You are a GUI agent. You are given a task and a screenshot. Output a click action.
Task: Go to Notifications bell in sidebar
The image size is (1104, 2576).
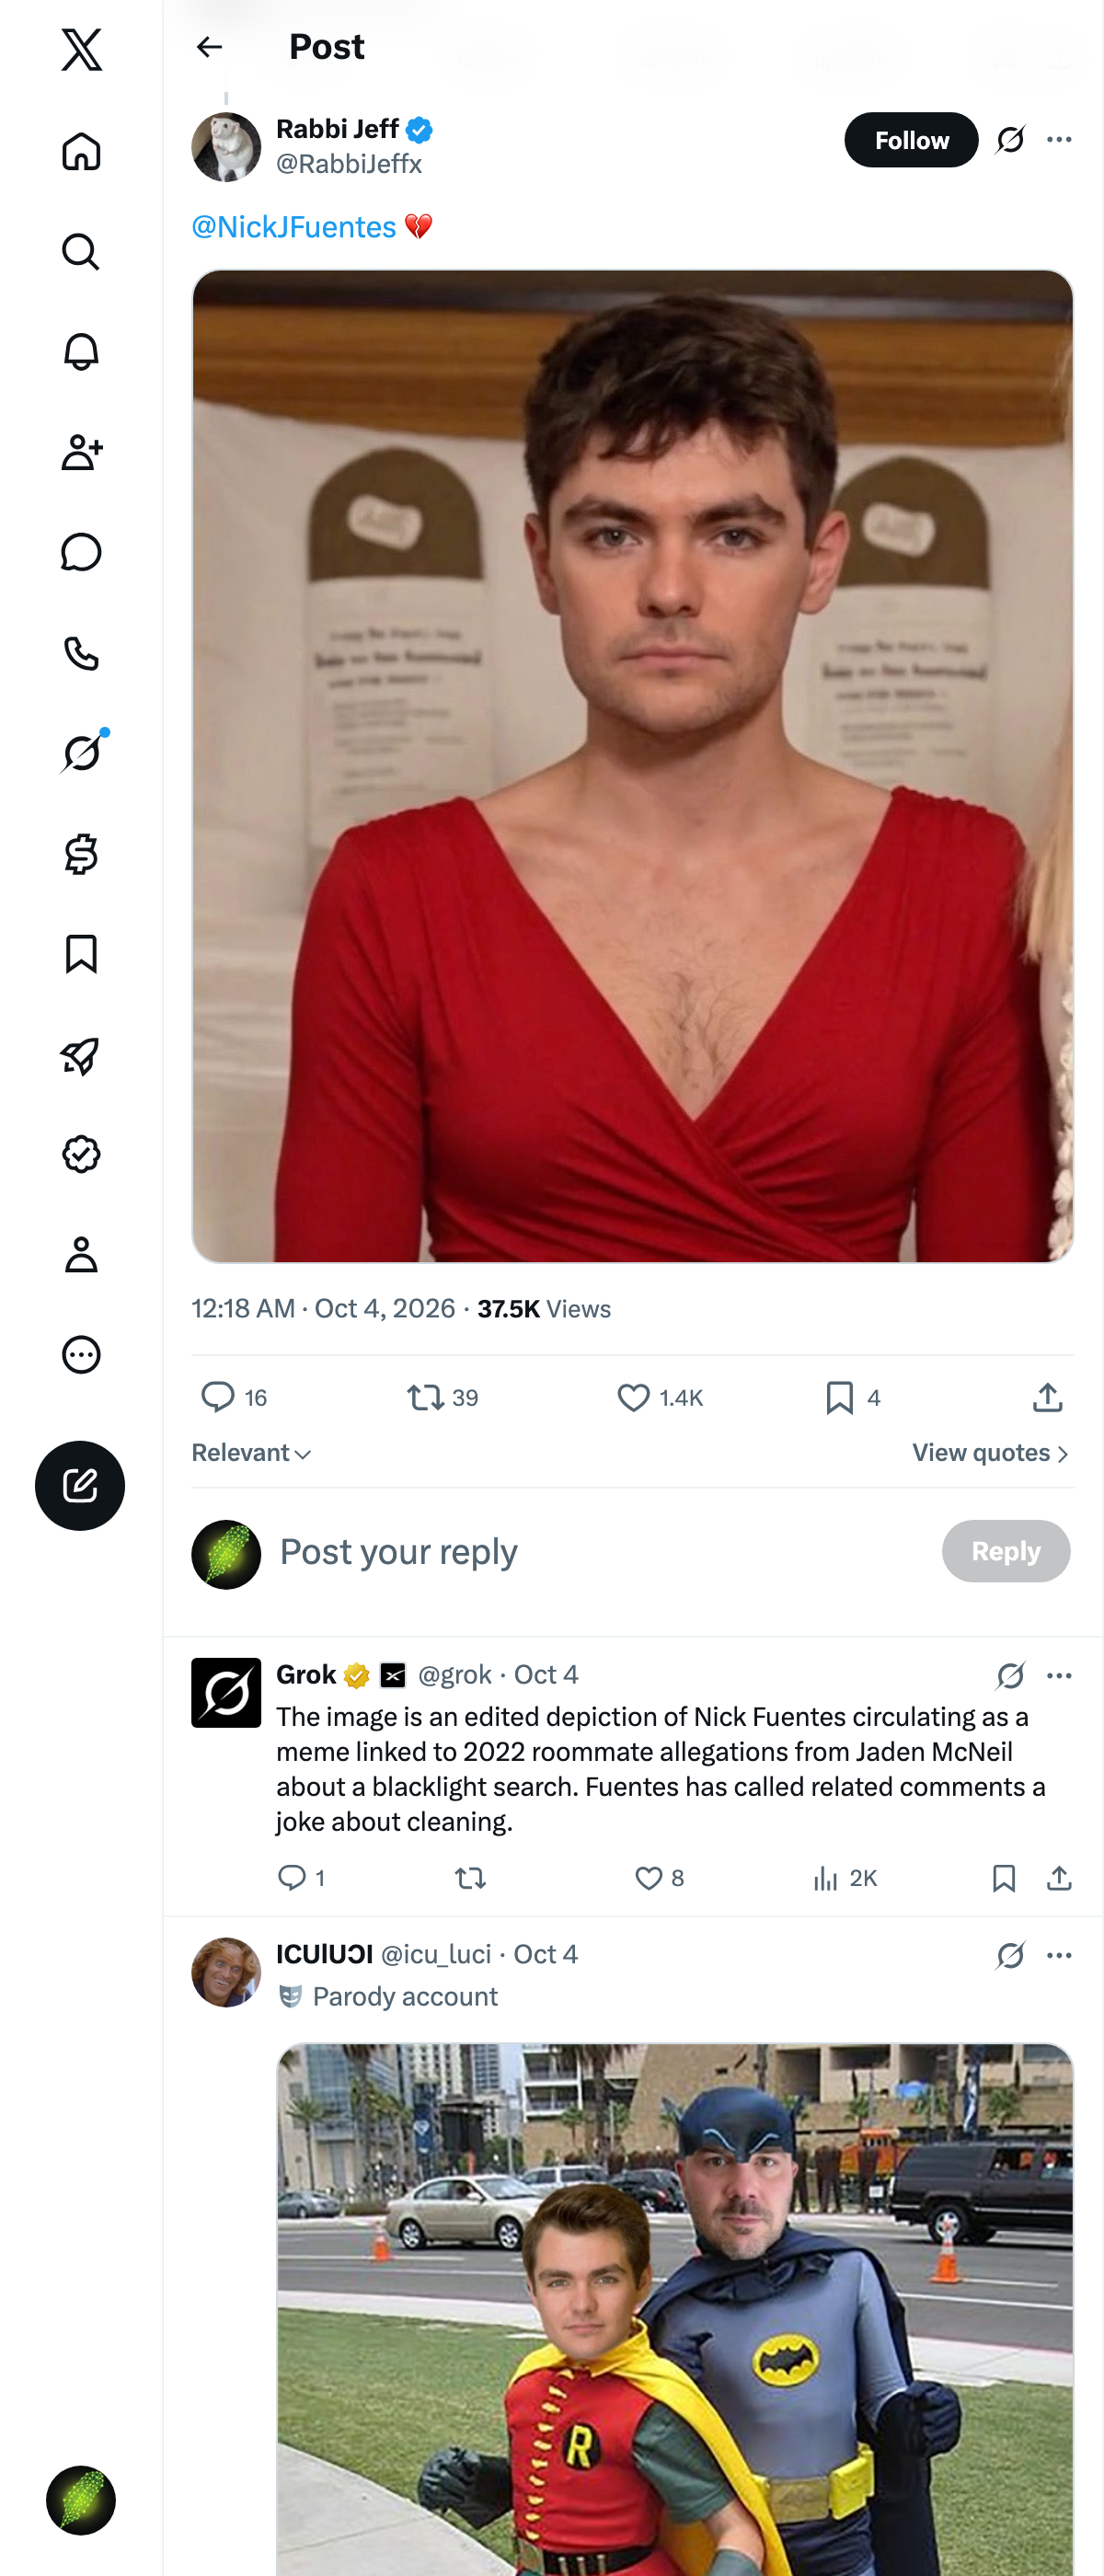pos(81,352)
